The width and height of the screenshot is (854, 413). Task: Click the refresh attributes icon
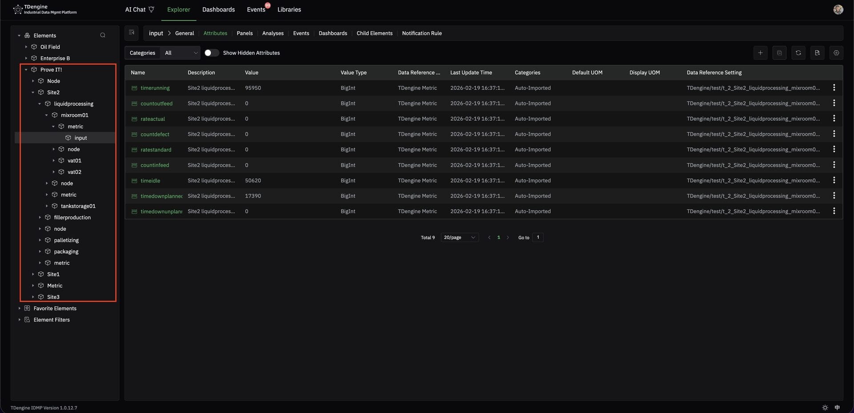coord(798,53)
